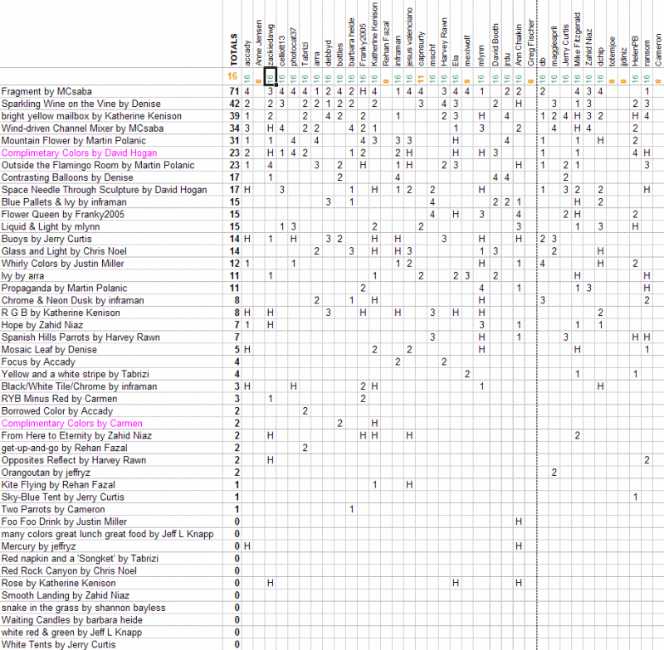Click 'White Tents by Jerry Curtis'
Viewport: 664px width, 650px height.
point(58,644)
